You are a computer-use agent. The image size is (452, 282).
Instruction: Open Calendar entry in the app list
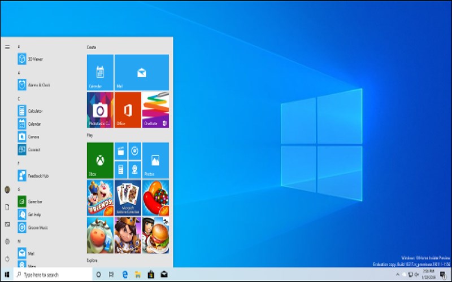(x=29, y=124)
